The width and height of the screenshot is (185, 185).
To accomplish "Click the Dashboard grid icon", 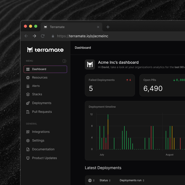I will [x=28, y=69].
